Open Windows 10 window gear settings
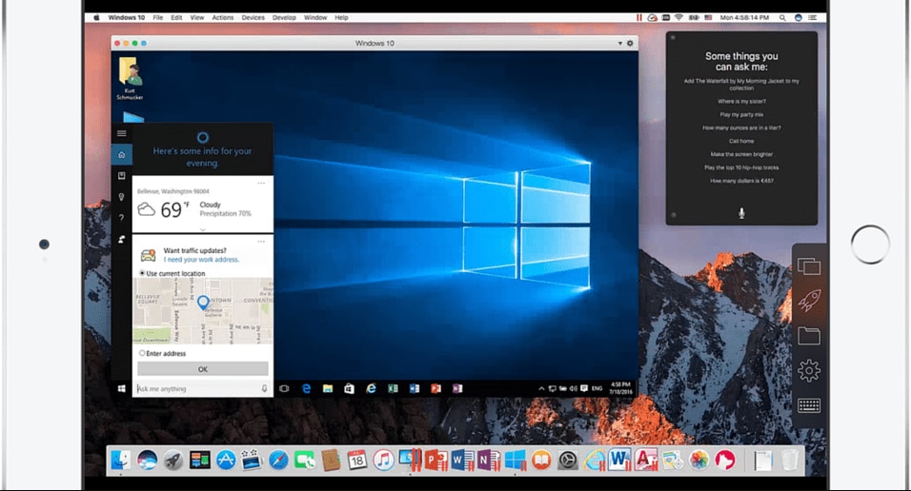 point(630,43)
